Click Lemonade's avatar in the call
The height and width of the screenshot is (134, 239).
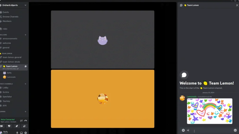tap(103, 99)
